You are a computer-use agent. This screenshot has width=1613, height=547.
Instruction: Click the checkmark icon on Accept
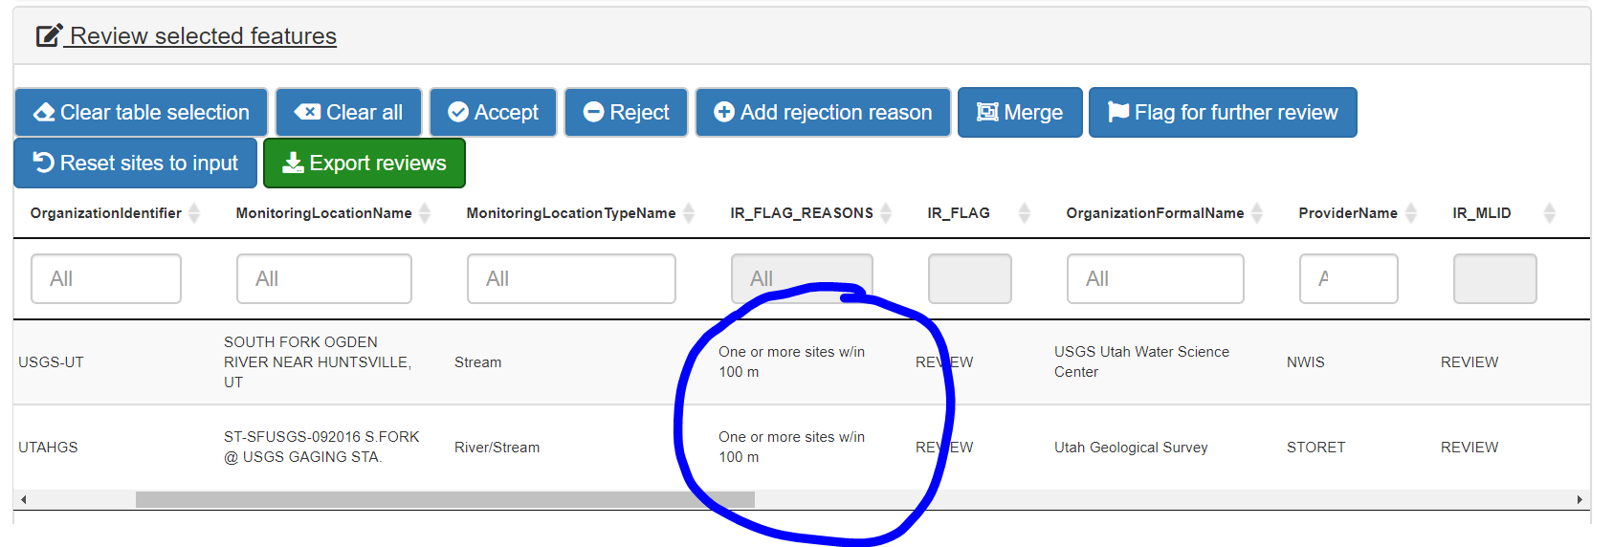[x=458, y=113]
